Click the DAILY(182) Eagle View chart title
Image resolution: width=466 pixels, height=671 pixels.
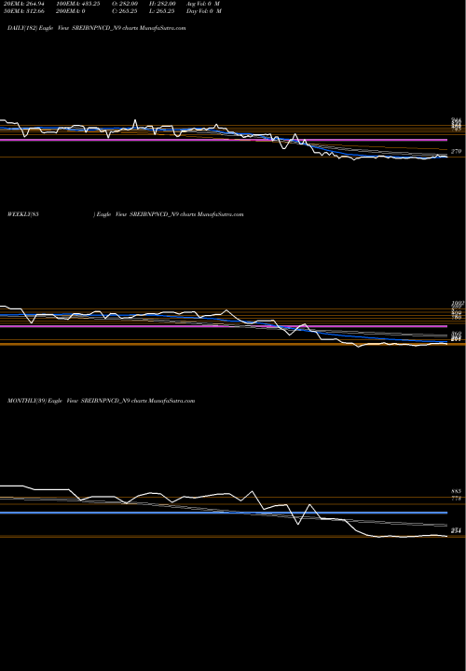click(97, 28)
